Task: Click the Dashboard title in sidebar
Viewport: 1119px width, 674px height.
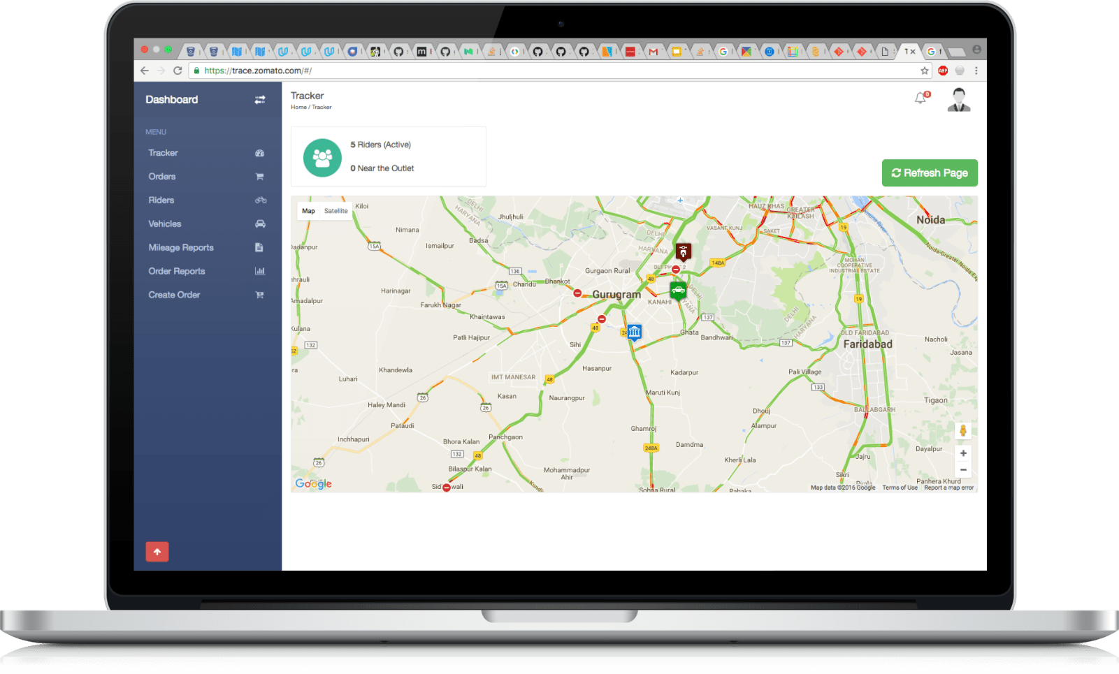Action: click(172, 100)
